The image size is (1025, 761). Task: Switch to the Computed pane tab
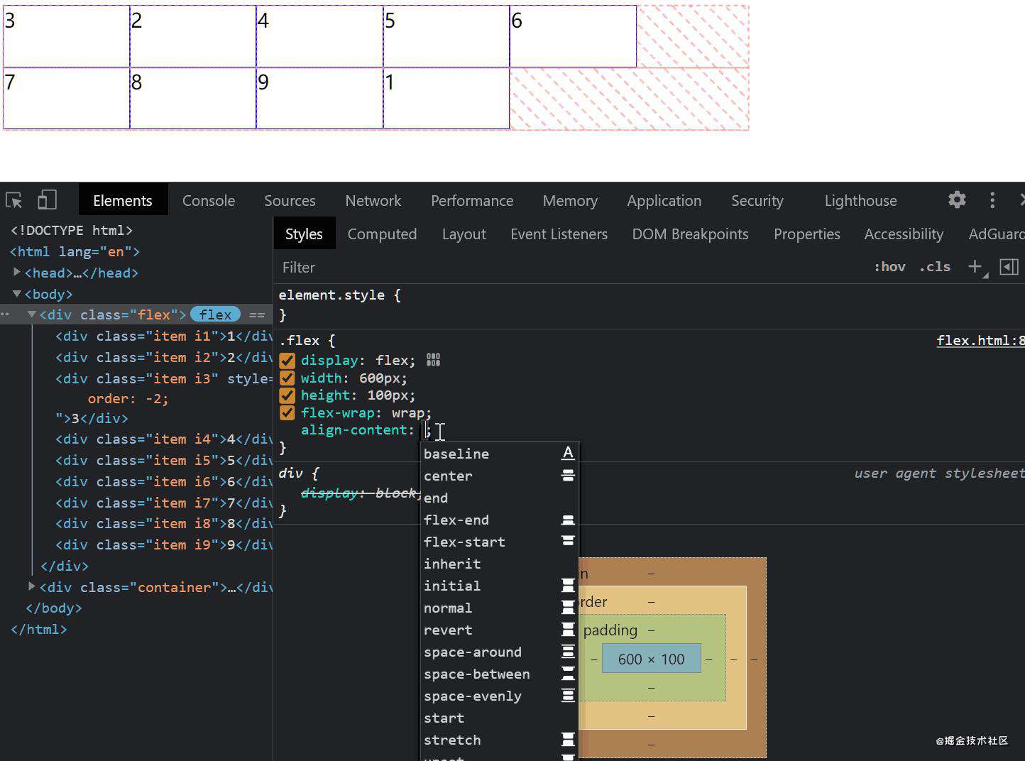[382, 234]
